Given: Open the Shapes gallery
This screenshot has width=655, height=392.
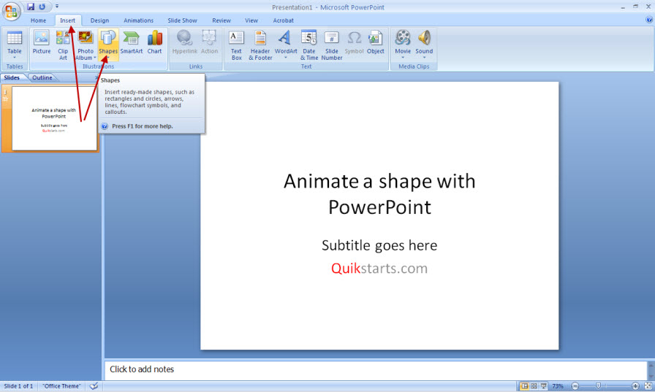Looking at the screenshot, I should [x=108, y=45].
